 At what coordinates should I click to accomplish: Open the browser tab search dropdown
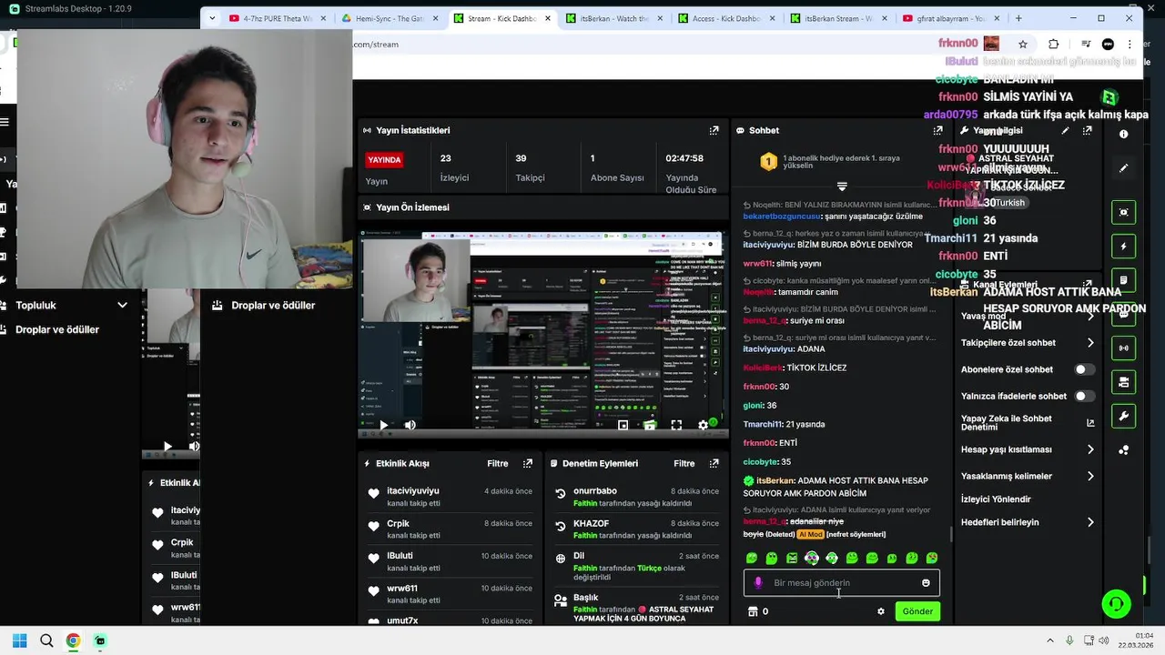click(212, 18)
